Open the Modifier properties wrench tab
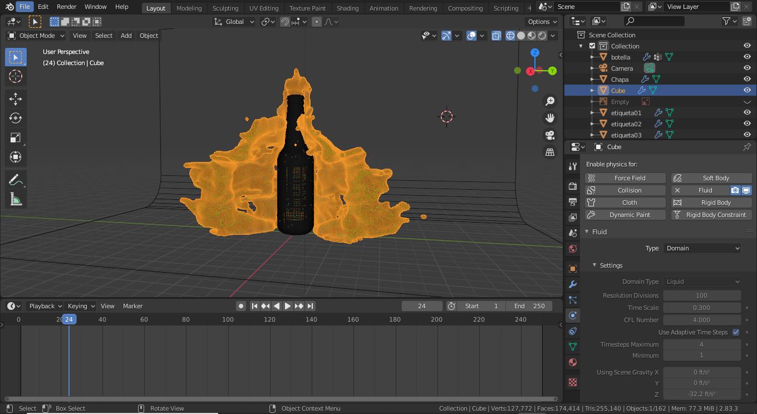This screenshot has width=757, height=414. pyautogui.click(x=573, y=284)
